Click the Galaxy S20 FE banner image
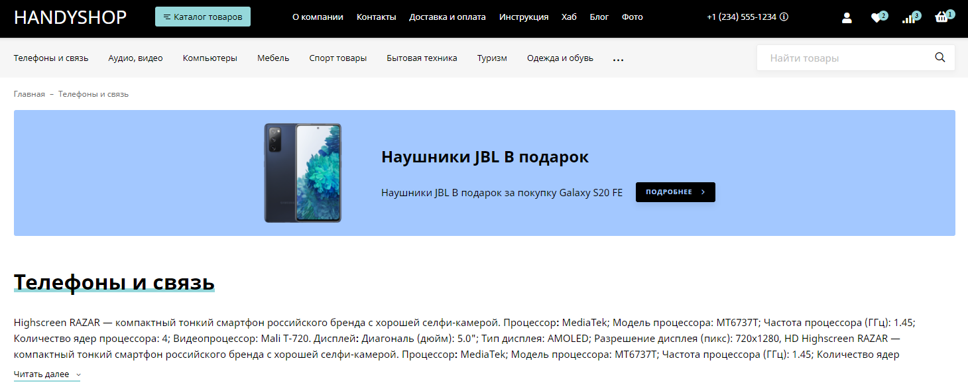The height and width of the screenshot is (391, 968). click(x=303, y=172)
